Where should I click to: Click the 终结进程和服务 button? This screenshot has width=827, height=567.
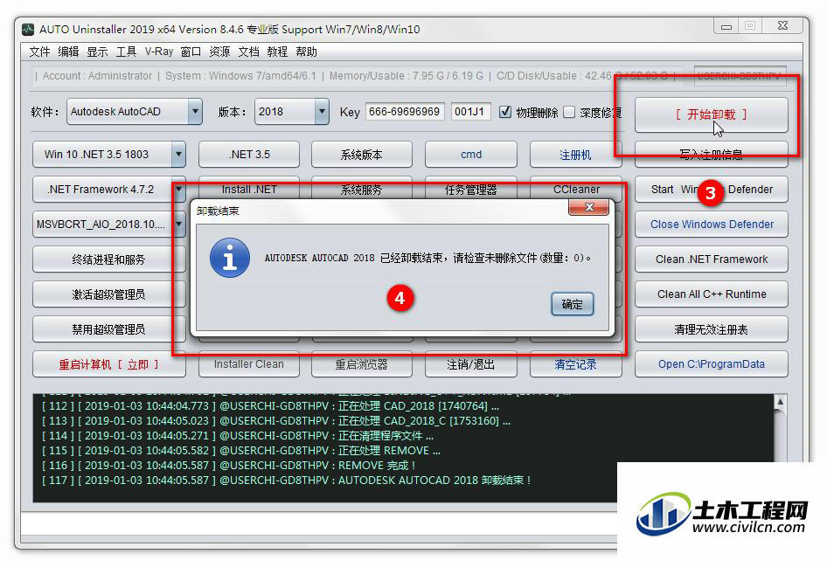pyautogui.click(x=108, y=259)
